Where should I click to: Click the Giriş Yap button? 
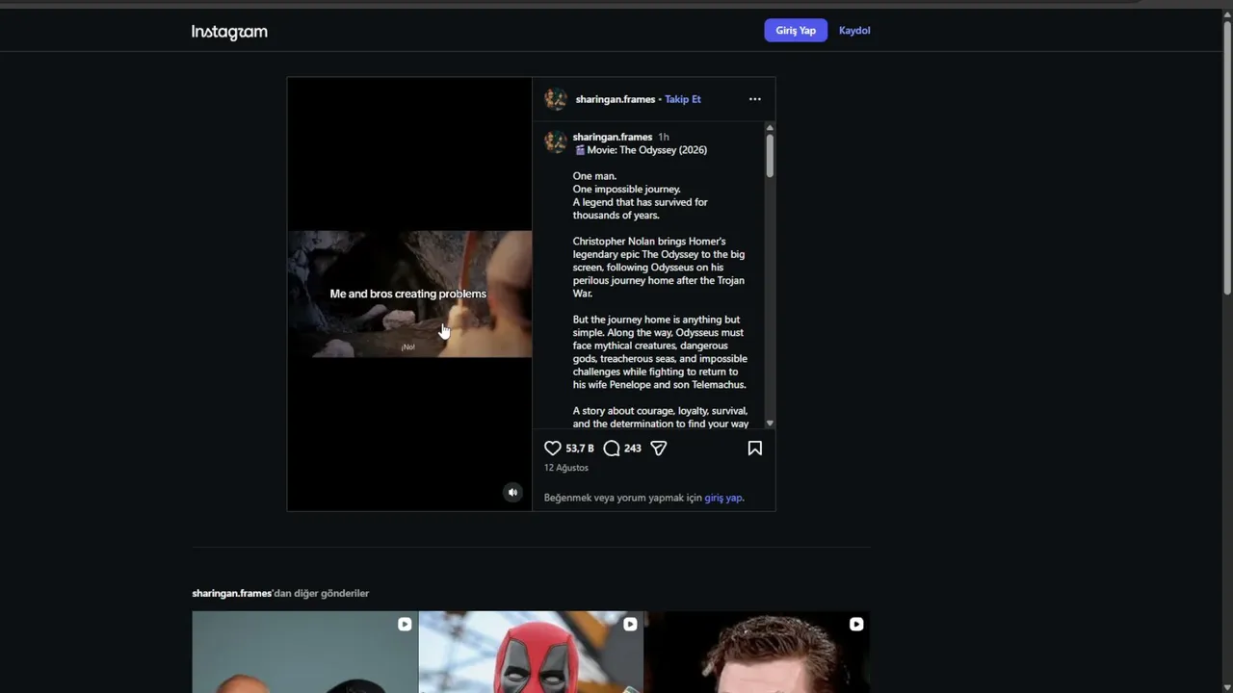796,31
